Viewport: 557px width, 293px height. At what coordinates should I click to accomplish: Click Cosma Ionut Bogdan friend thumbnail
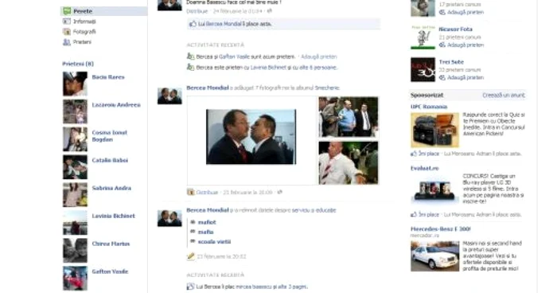(75, 139)
